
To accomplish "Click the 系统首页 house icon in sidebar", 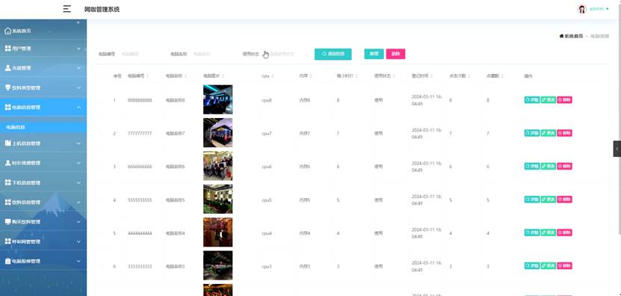I will (x=7, y=31).
